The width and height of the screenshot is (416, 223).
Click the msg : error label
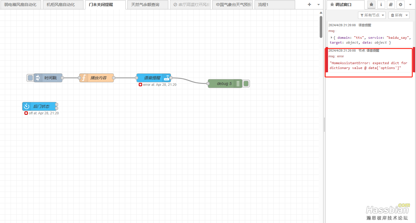336,56
